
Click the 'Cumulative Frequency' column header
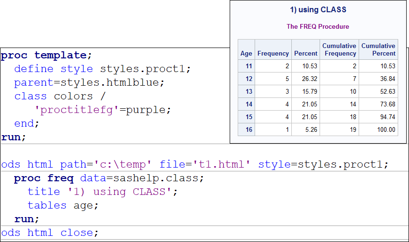tap(339, 49)
